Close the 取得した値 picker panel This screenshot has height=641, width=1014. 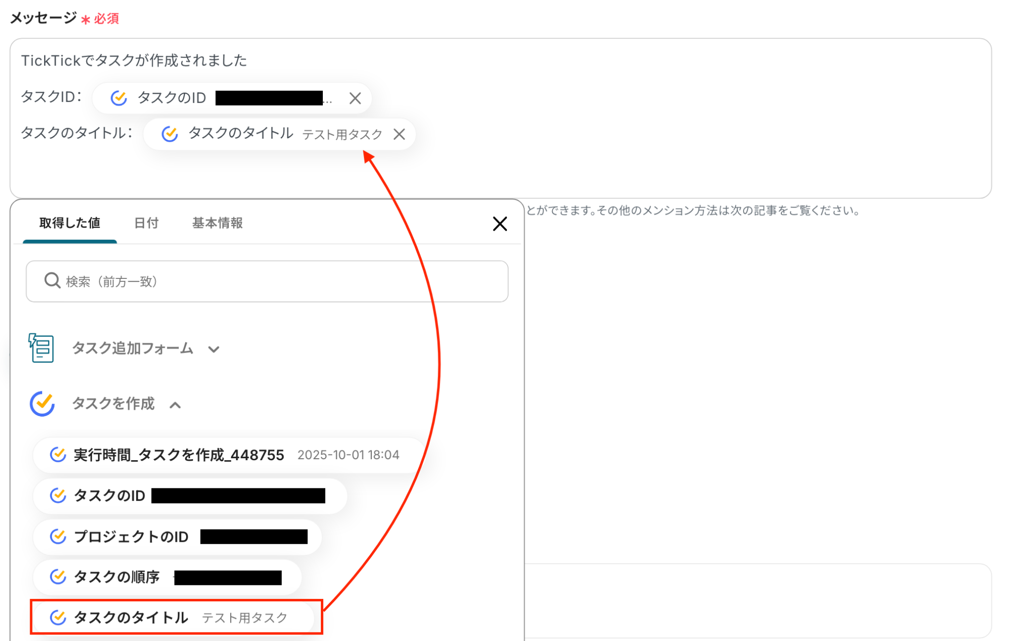[x=500, y=224]
